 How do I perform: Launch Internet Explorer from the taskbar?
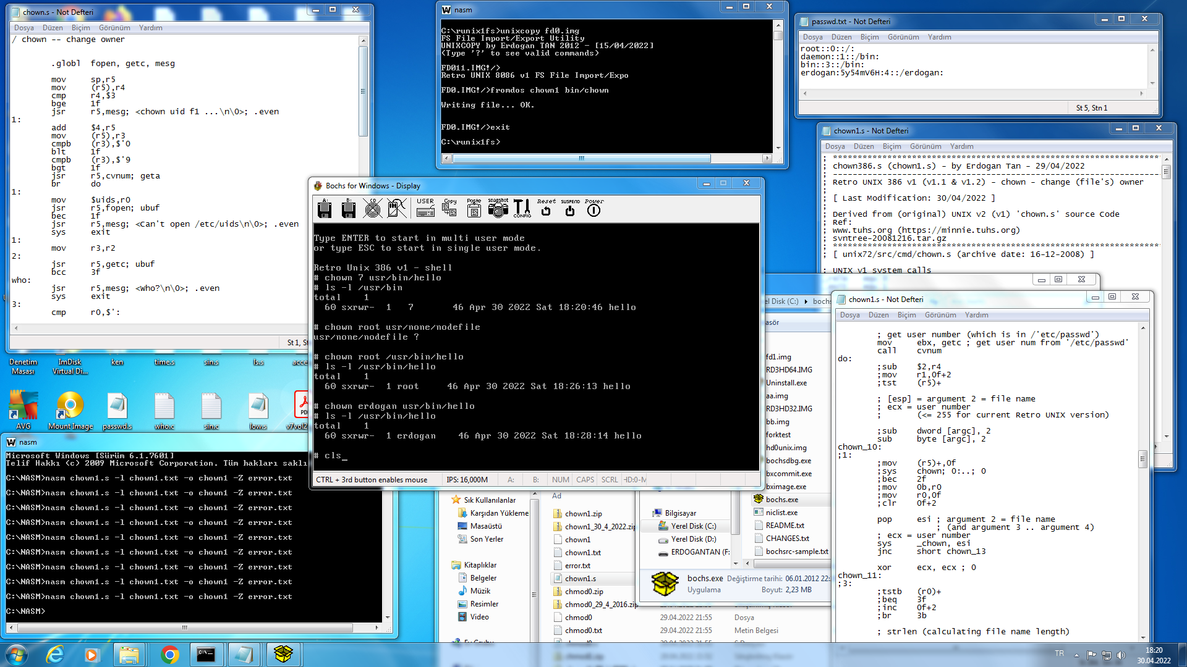[x=56, y=654]
